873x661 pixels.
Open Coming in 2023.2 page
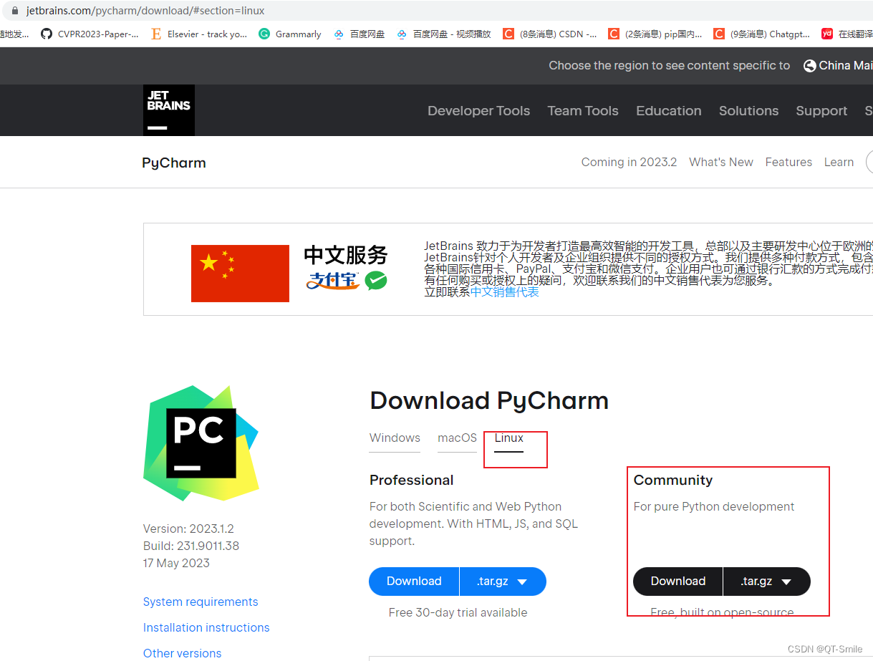click(x=629, y=162)
